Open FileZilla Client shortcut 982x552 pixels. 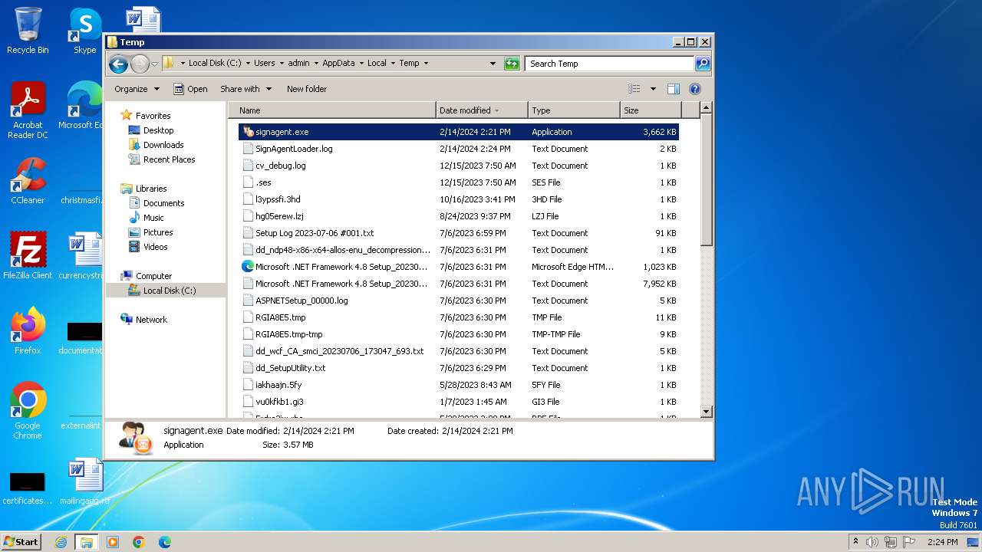point(28,255)
